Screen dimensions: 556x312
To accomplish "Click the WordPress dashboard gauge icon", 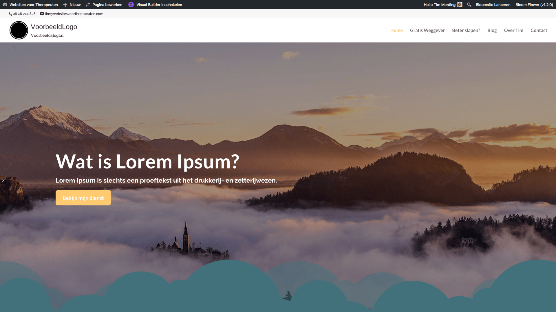I will click(x=5, y=5).
